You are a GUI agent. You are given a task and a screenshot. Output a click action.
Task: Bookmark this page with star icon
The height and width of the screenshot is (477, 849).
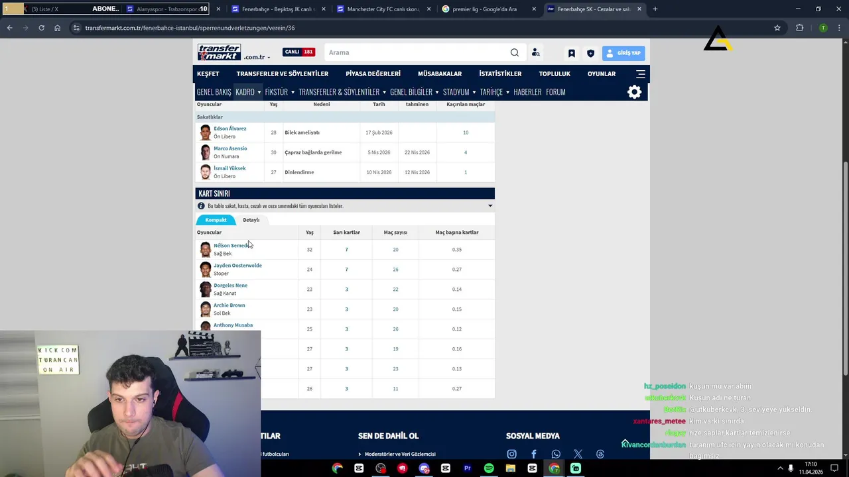pos(777,28)
